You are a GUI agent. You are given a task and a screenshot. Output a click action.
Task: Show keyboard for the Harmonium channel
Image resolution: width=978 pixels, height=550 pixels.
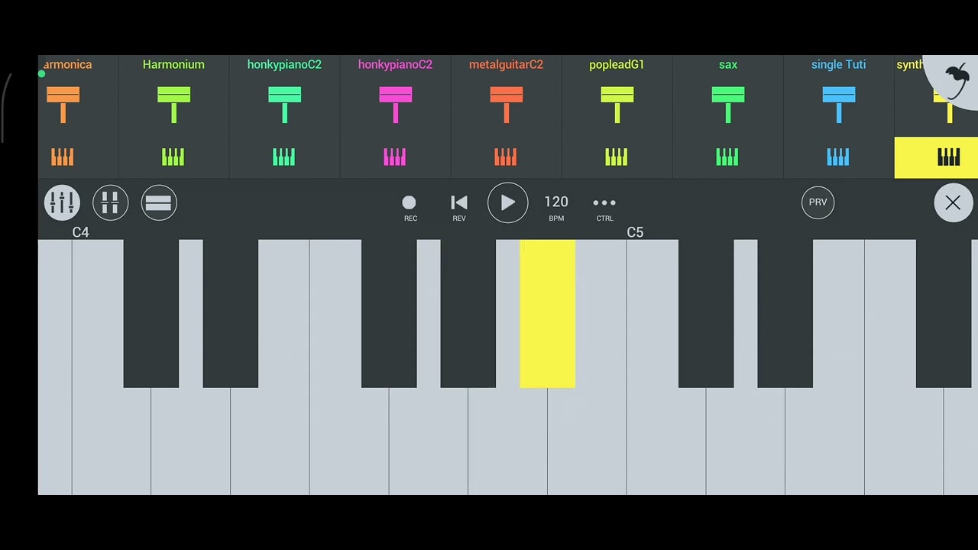tap(173, 157)
